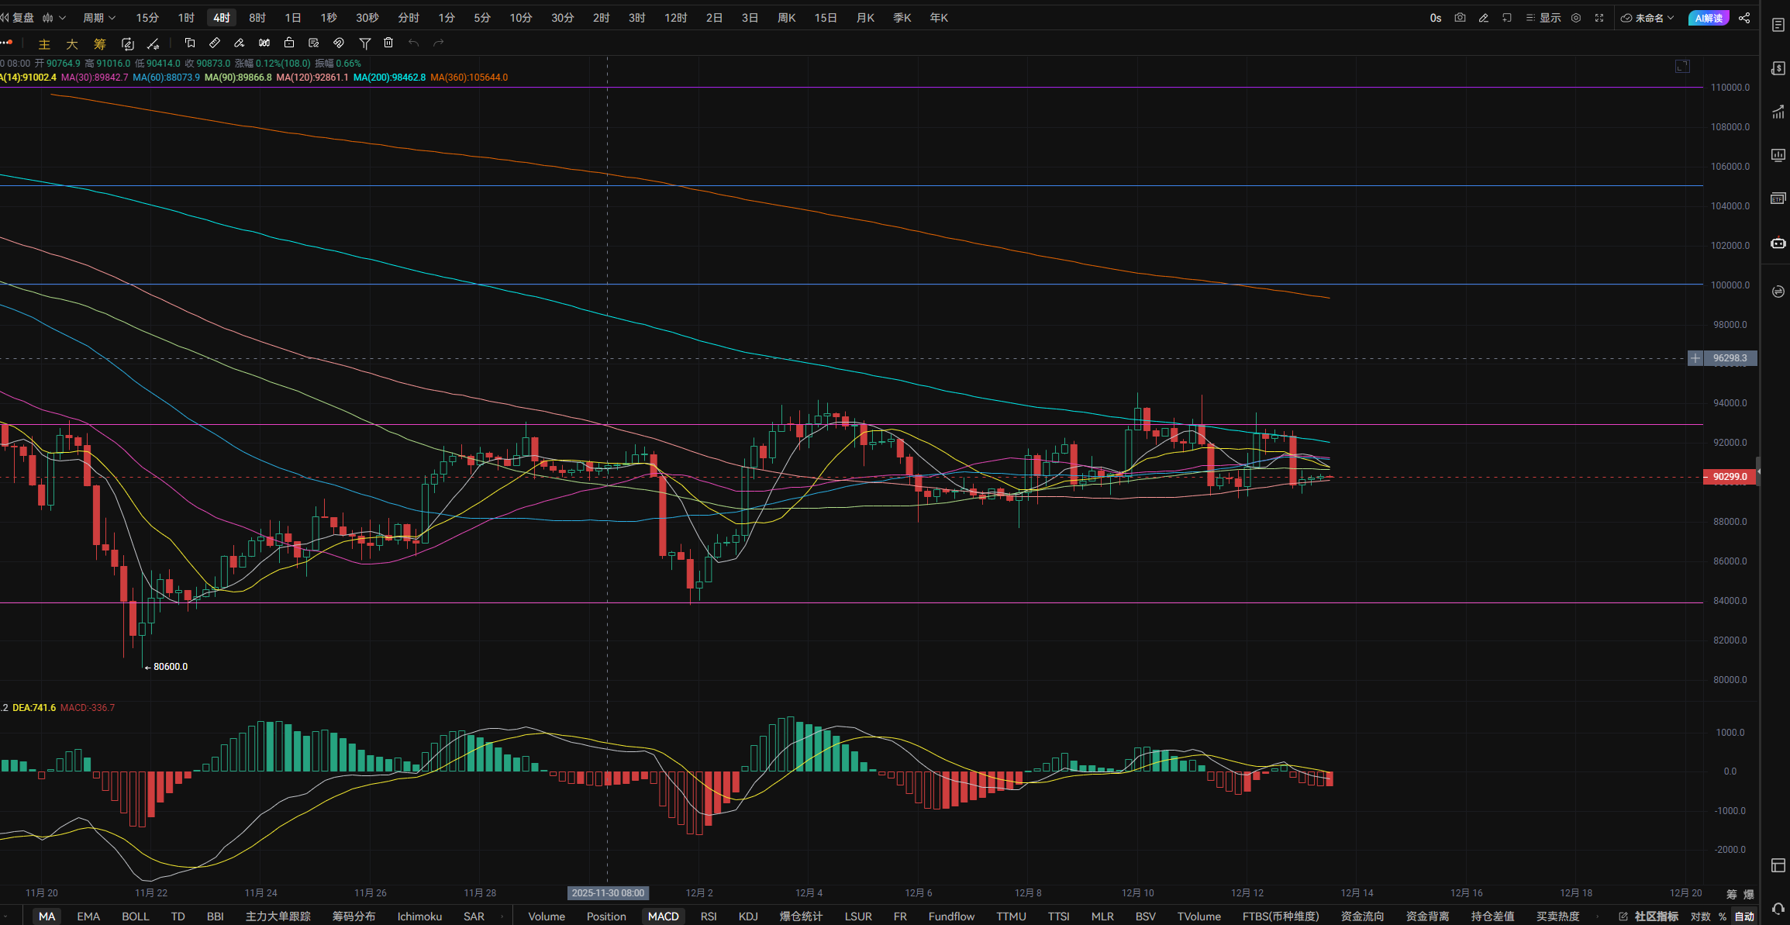The width and height of the screenshot is (1790, 925).
Task: Click the filter funnel icon
Action: (x=364, y=43)
